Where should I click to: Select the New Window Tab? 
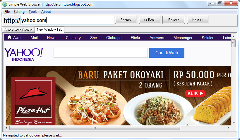(49, 29)
